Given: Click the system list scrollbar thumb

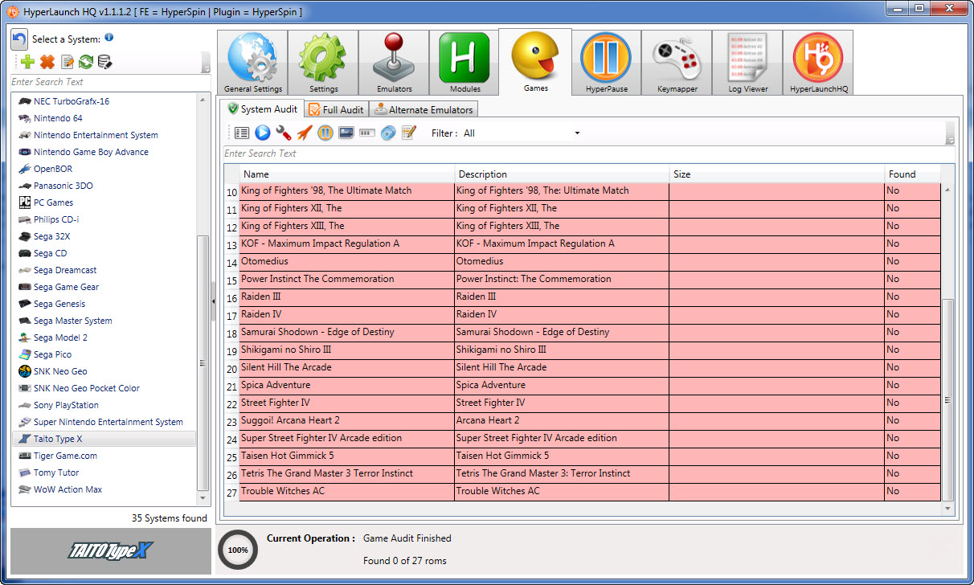Looking at the screenshot, I should pos(203,363).
